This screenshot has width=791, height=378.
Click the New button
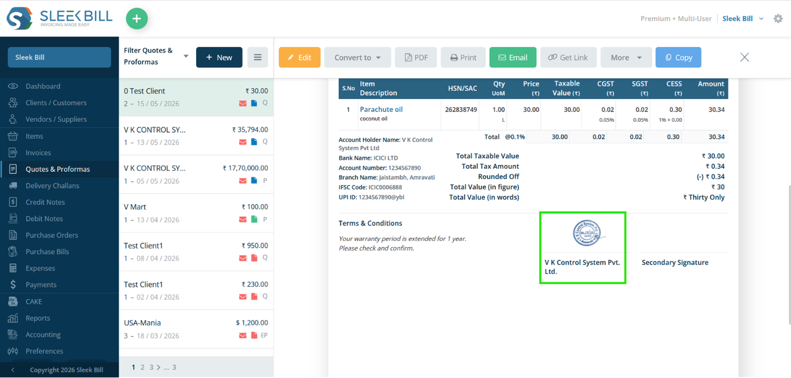point(219,57)
